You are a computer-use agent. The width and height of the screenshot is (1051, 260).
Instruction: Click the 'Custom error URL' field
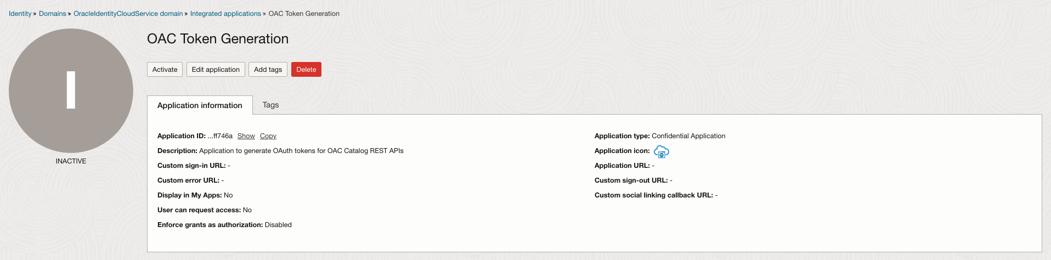pos(190,180)
